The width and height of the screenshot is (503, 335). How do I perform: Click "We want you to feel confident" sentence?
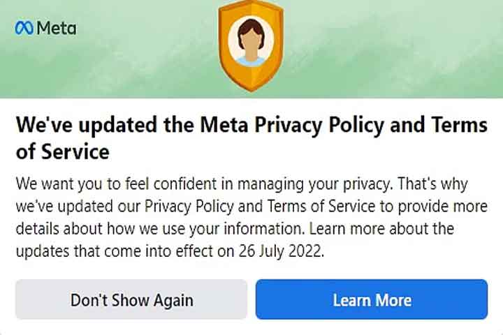coord(112,185)
